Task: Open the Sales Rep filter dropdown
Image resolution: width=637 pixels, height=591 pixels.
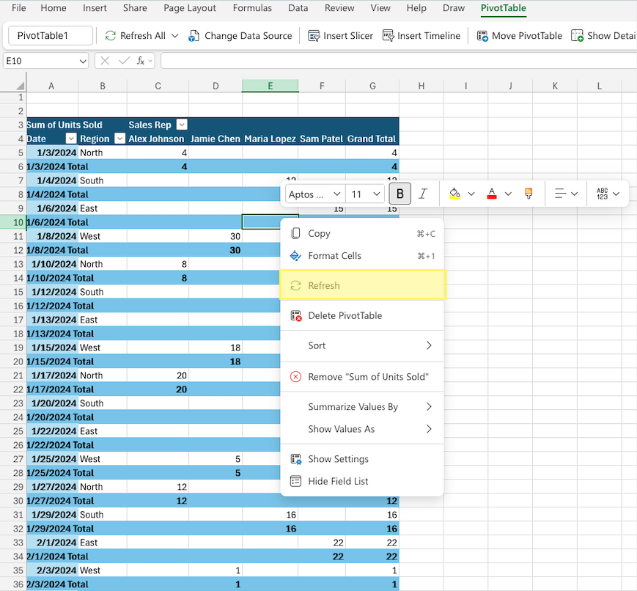Action: point(181,125)
